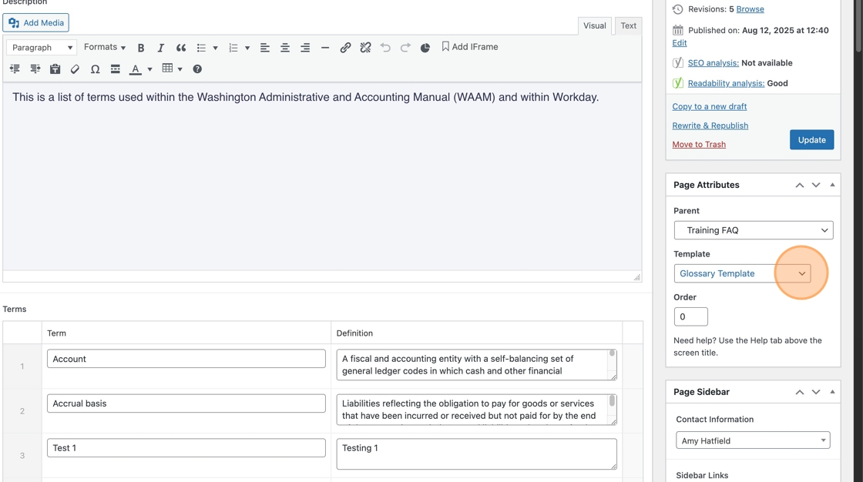Insert a horizontal line

coord(325,48)
